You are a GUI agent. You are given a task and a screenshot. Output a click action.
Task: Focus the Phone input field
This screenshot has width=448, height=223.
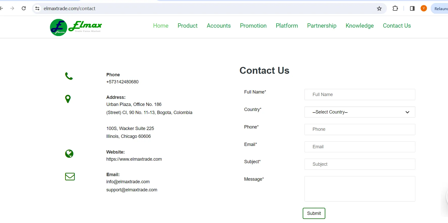360,129
